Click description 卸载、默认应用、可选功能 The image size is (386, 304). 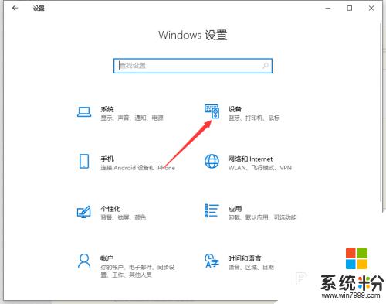[x=262, y=217]
